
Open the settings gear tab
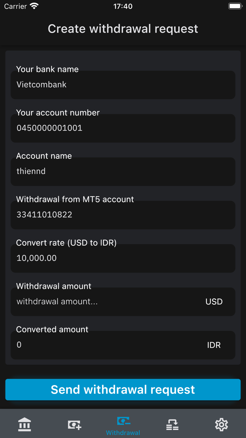[221, 424]
